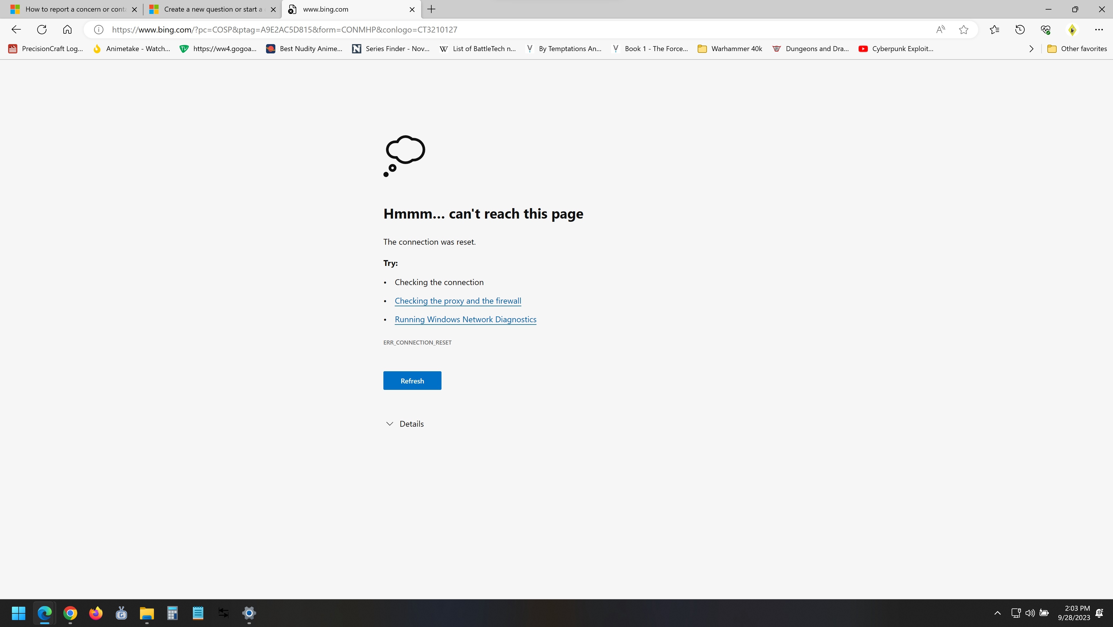Open Settings and more ellipsis menu
Image resolution: width=1113 pixels, height=627 pixels.
coord(1099,29)
